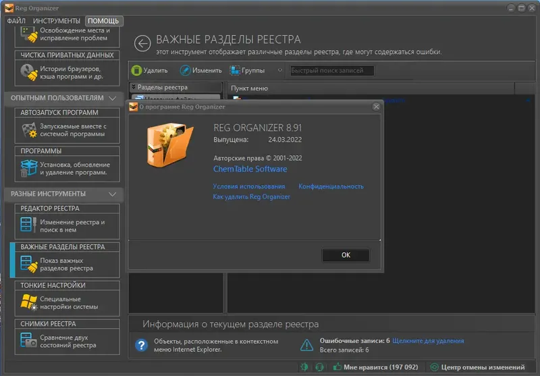
Task: Click the Изменить toolbar label
Action: tap(207, 70)
